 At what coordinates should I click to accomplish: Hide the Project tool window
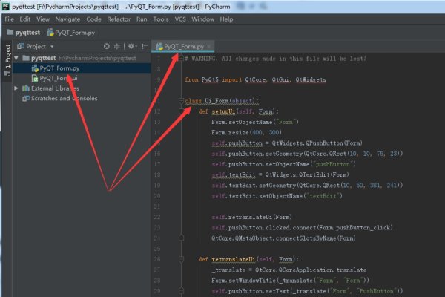144,46
